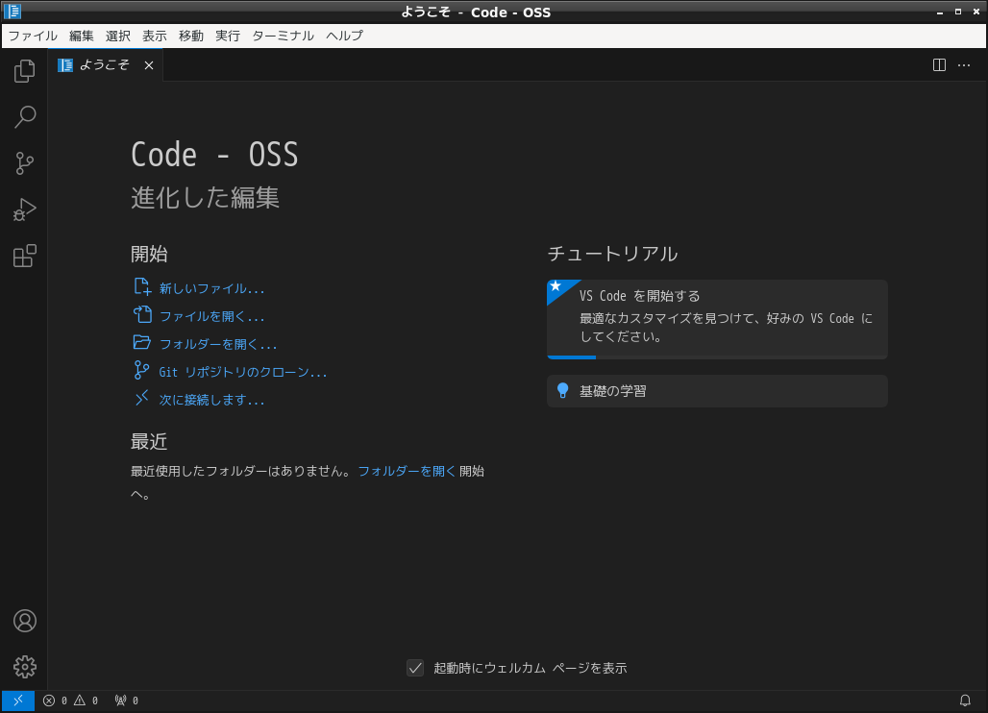
Task: Click the 新しいファイル... link
Action: click(199, 288)
